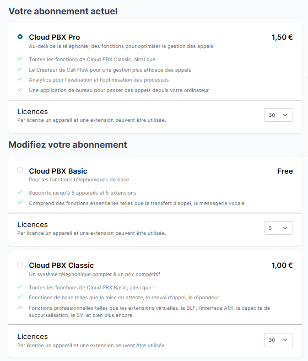Click checkmark beside 5 appareils et 5 extensions
This screenshot has width=308, height=361.
tap(20, 192)
